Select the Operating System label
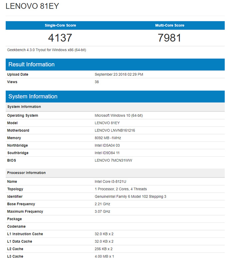 pos(23,116)
